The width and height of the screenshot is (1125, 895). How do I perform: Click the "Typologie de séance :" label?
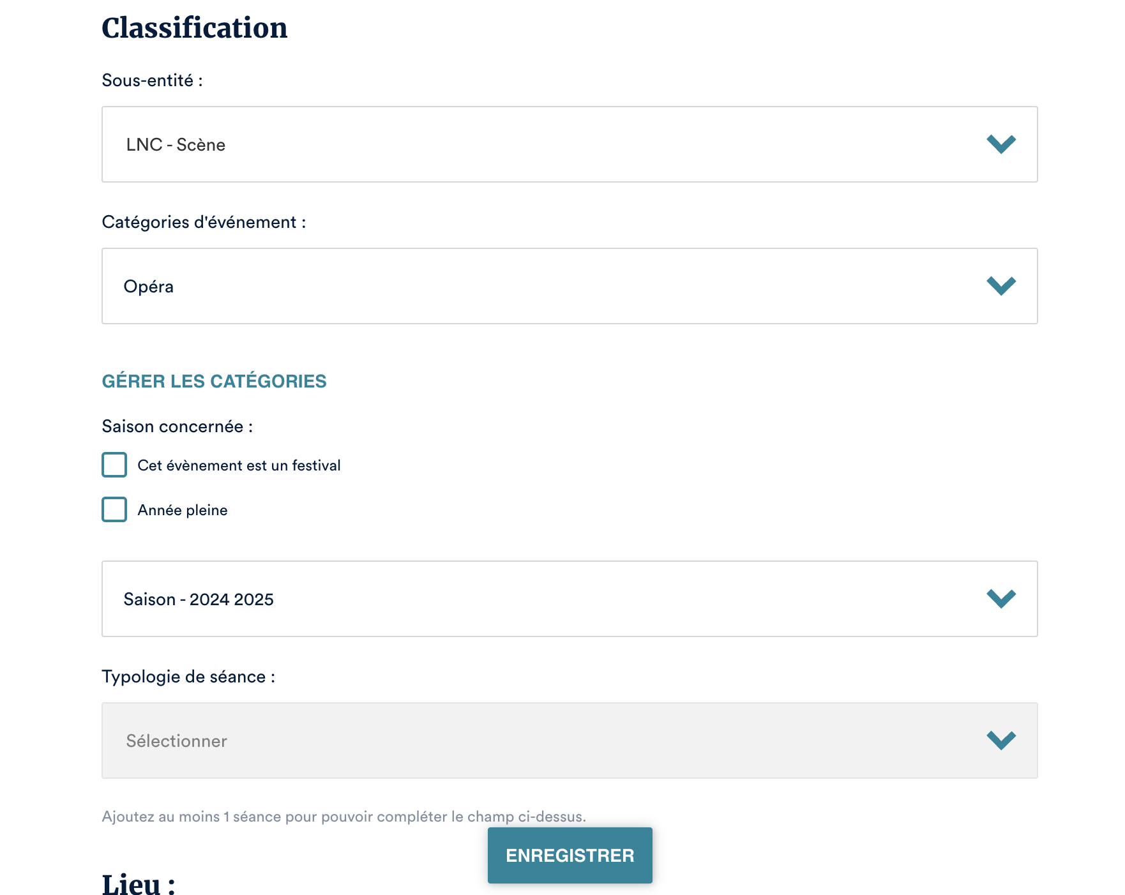tap(188, 677)
